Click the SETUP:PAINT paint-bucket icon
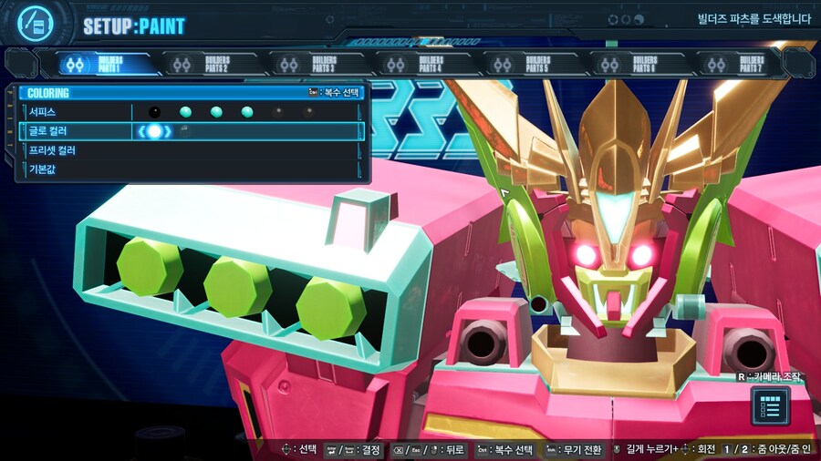Image resolution: width=821 pixels, height=461 pixels. [35, 23]
